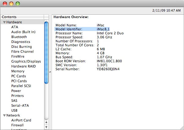Collapse the Network disclosure triangle
The height and width of the screenshot is (130, 184).
tap(5, 115)
